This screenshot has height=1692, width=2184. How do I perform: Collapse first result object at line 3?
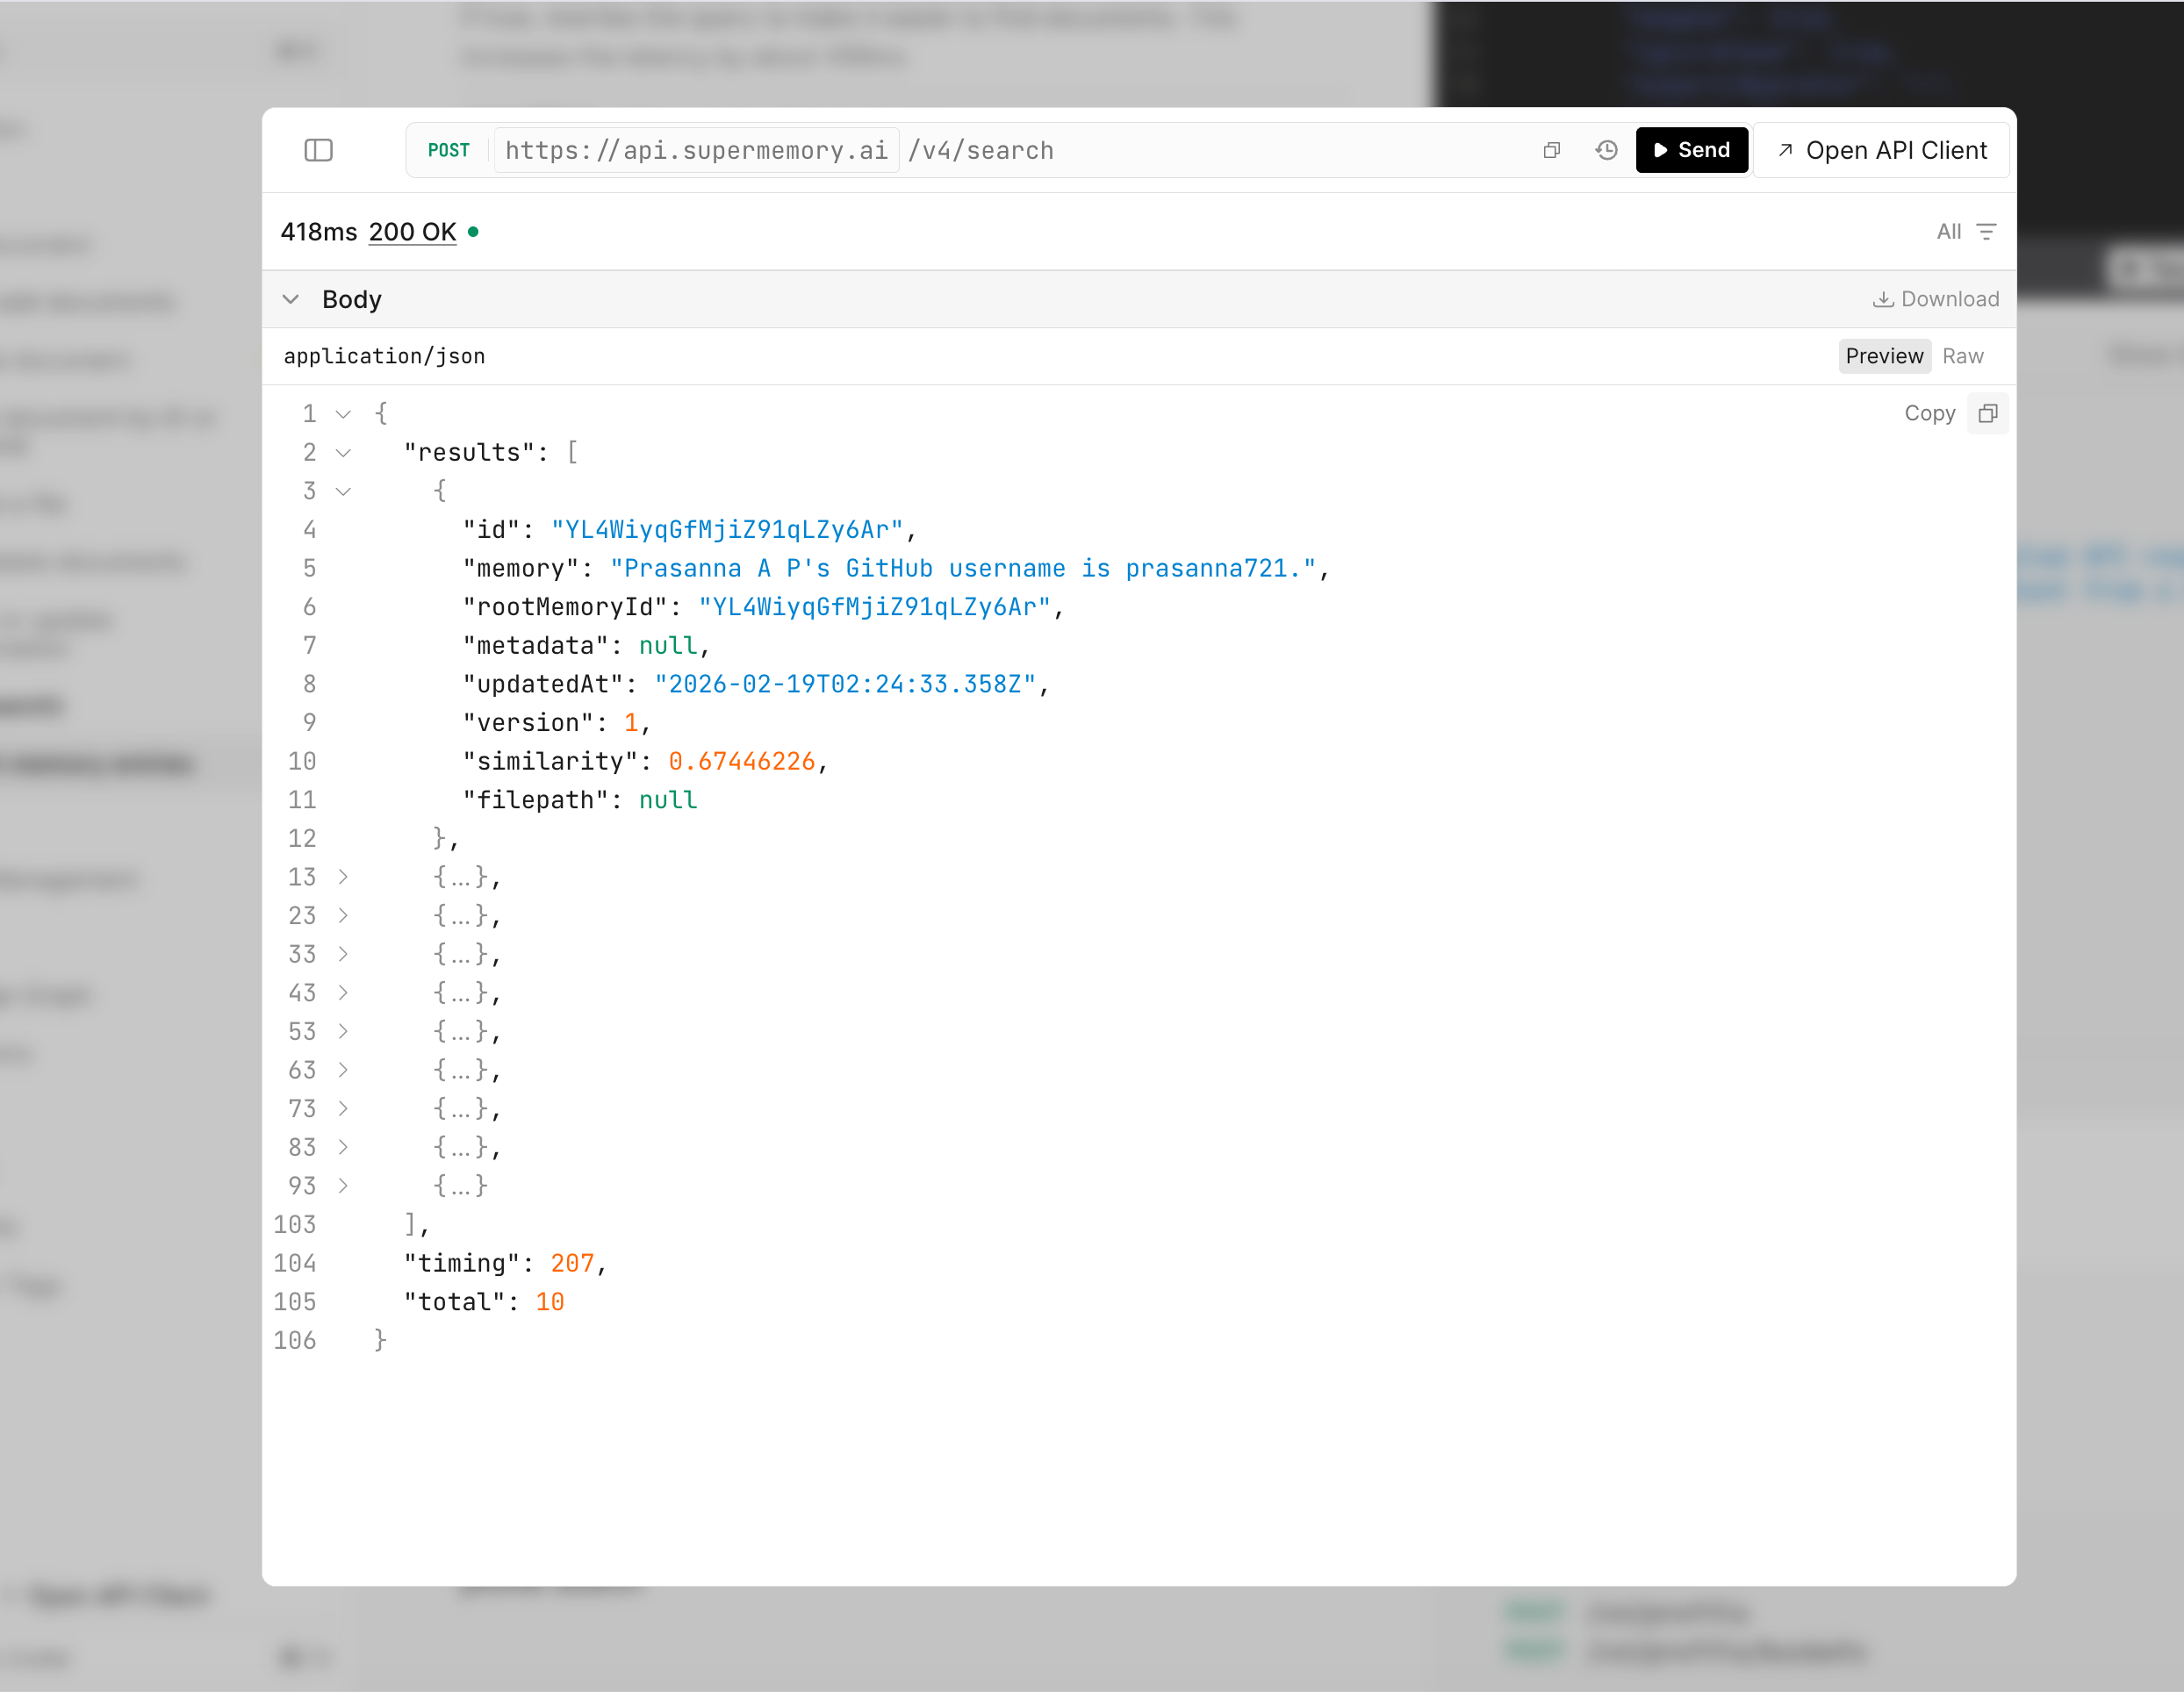coord(343,491)
